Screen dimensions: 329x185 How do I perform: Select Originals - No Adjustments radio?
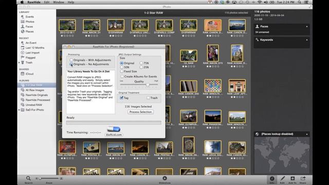pyautogui.click(x=71, y=64)
